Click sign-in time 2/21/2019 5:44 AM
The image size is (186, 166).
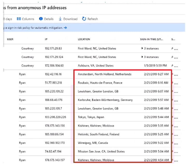click(x=156, y=117)
